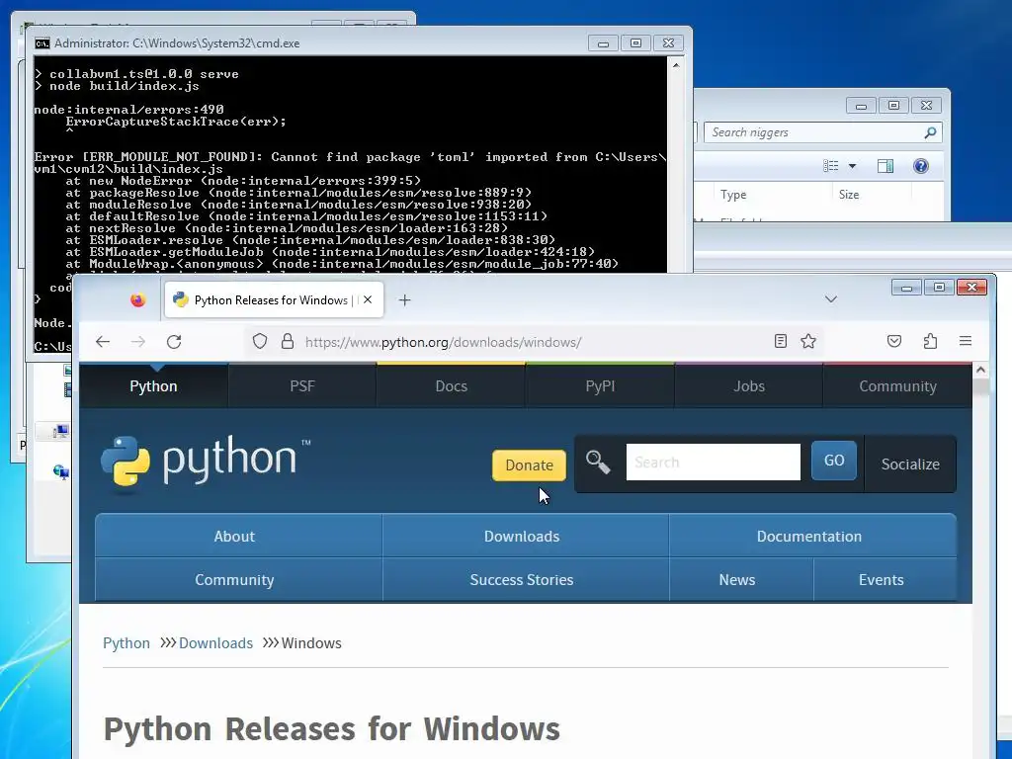Click the cmd window scrollbar up arrow
The image size is (1012, 759).
point(676,64)
